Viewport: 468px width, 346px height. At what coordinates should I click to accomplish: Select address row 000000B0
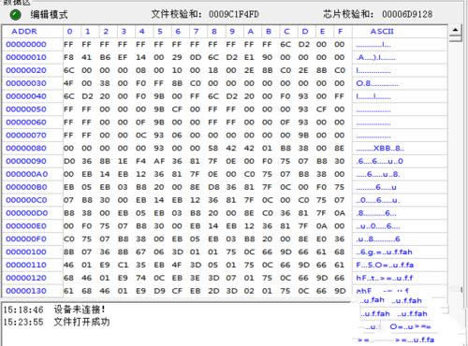point(27,187)
